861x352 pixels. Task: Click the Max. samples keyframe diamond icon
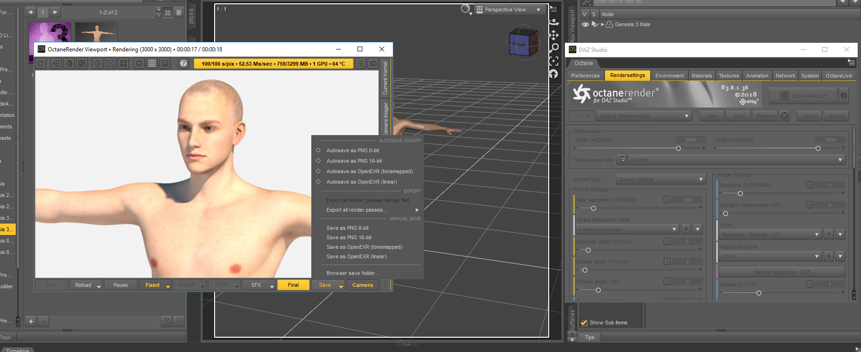(x=667, y=200)
